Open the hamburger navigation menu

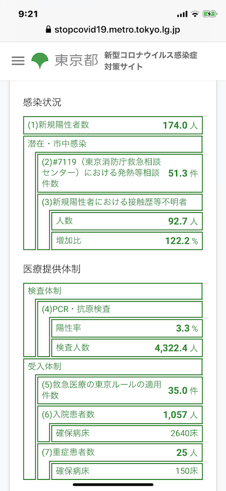(x=18, y=61)
